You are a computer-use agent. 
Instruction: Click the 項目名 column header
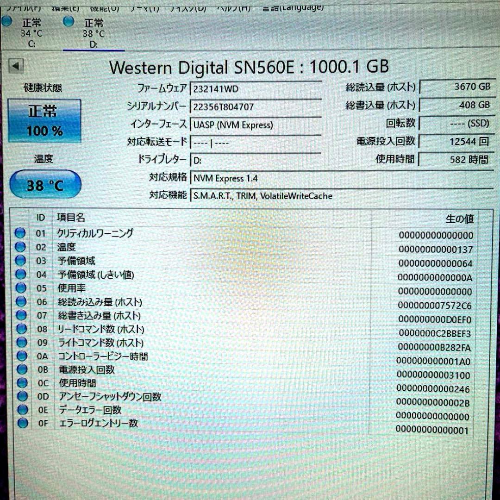[x=71, y=217]
